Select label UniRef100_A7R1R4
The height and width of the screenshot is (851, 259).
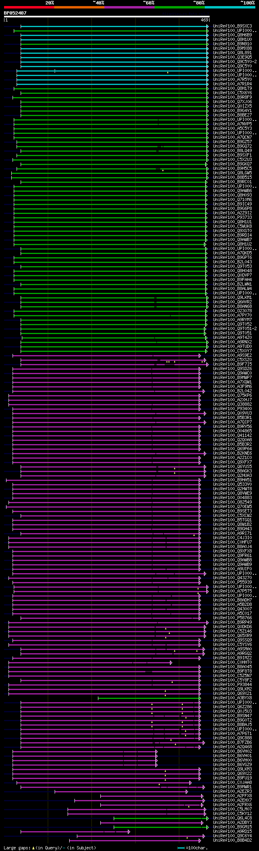point(232,84)
